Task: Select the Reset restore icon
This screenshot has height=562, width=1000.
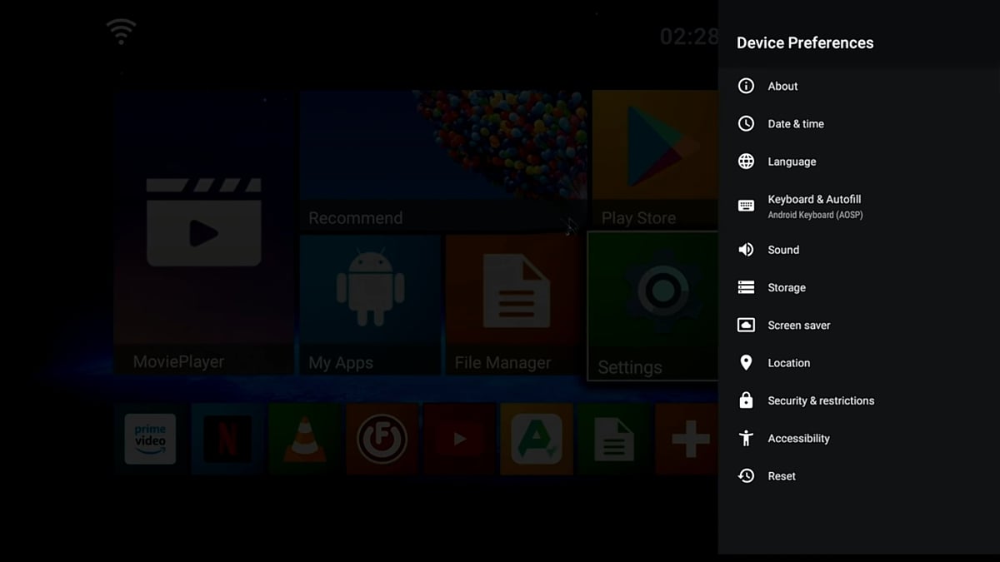Action: 747,476
